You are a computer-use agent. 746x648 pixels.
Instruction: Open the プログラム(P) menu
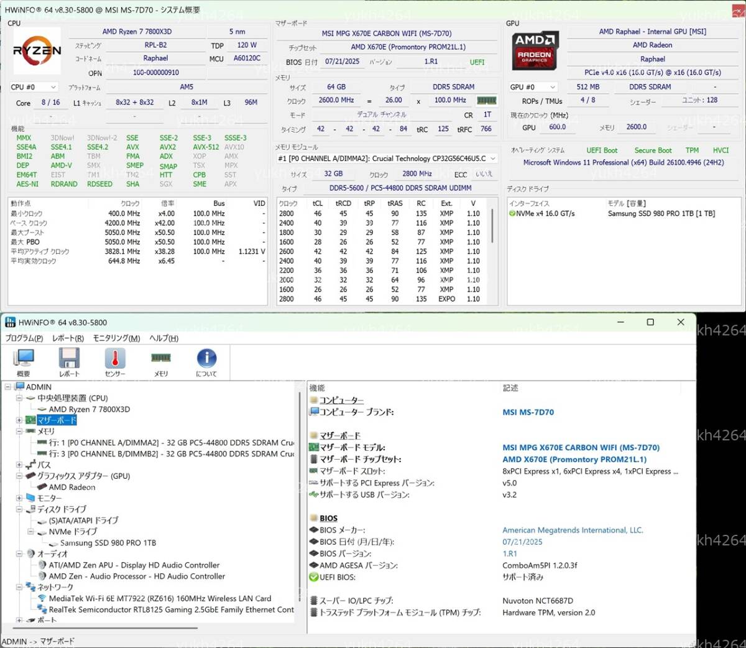[x=24, y=338]
